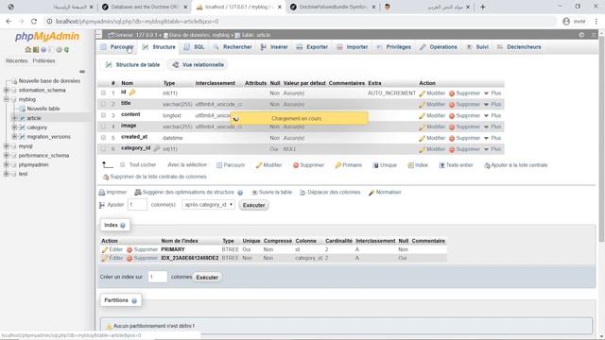Viewport: 605px width, 340px height.
Task: Collapse myblog database node
Action: (x=7, y=99)
